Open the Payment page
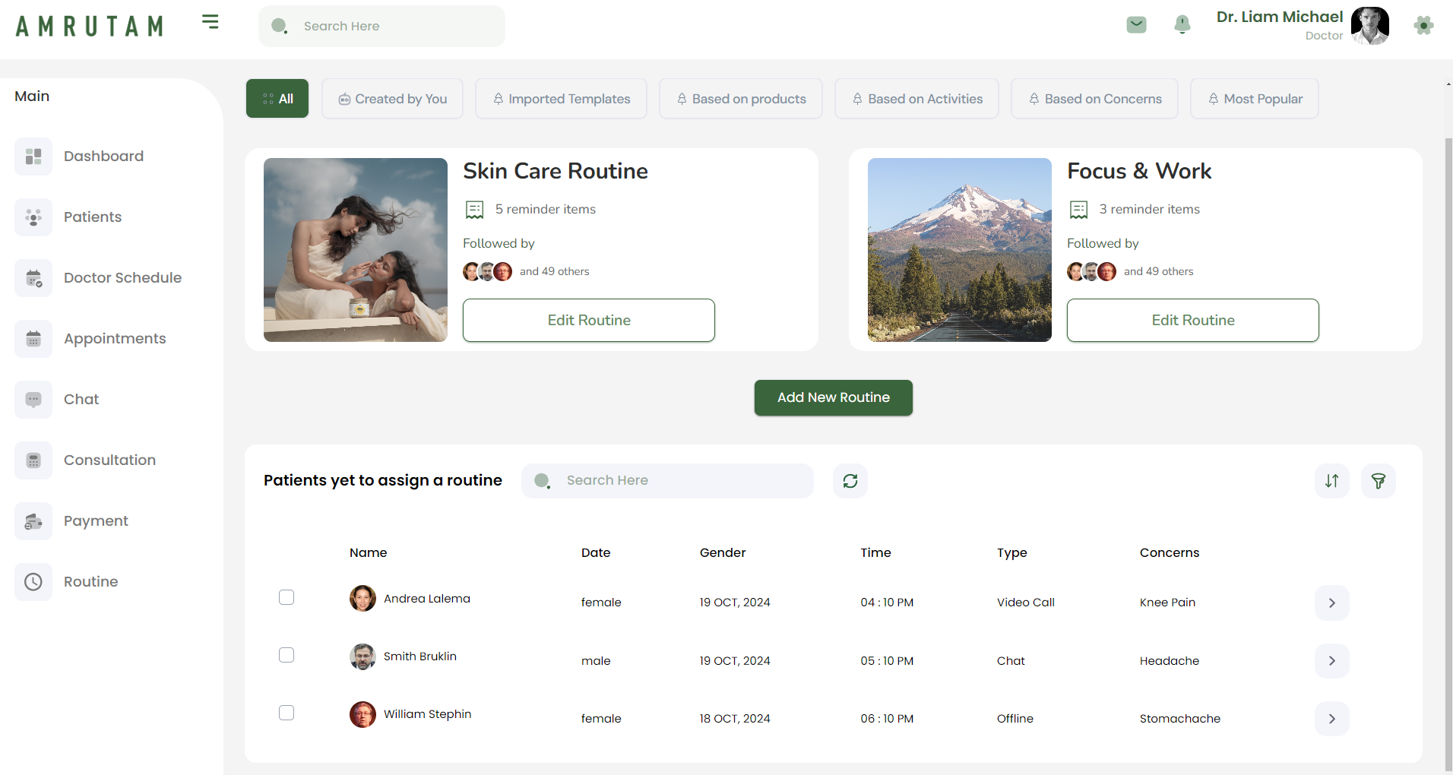Screen dimensions: 1453x775 96,521
